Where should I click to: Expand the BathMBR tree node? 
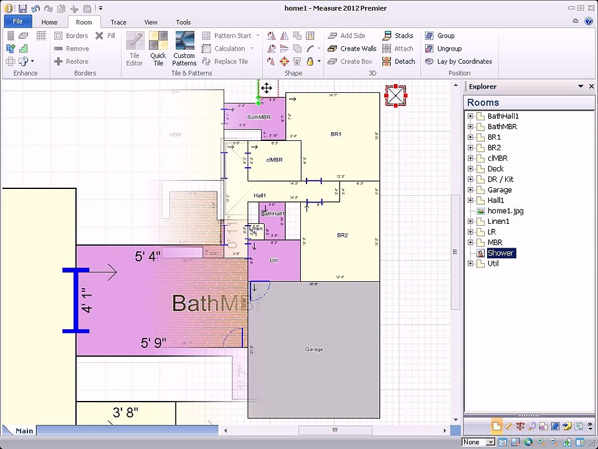coord(470,127)
